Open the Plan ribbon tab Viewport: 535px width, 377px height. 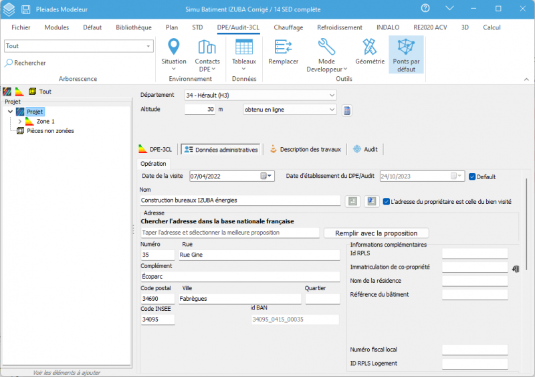pyautogui.click(x=172, y=27)
